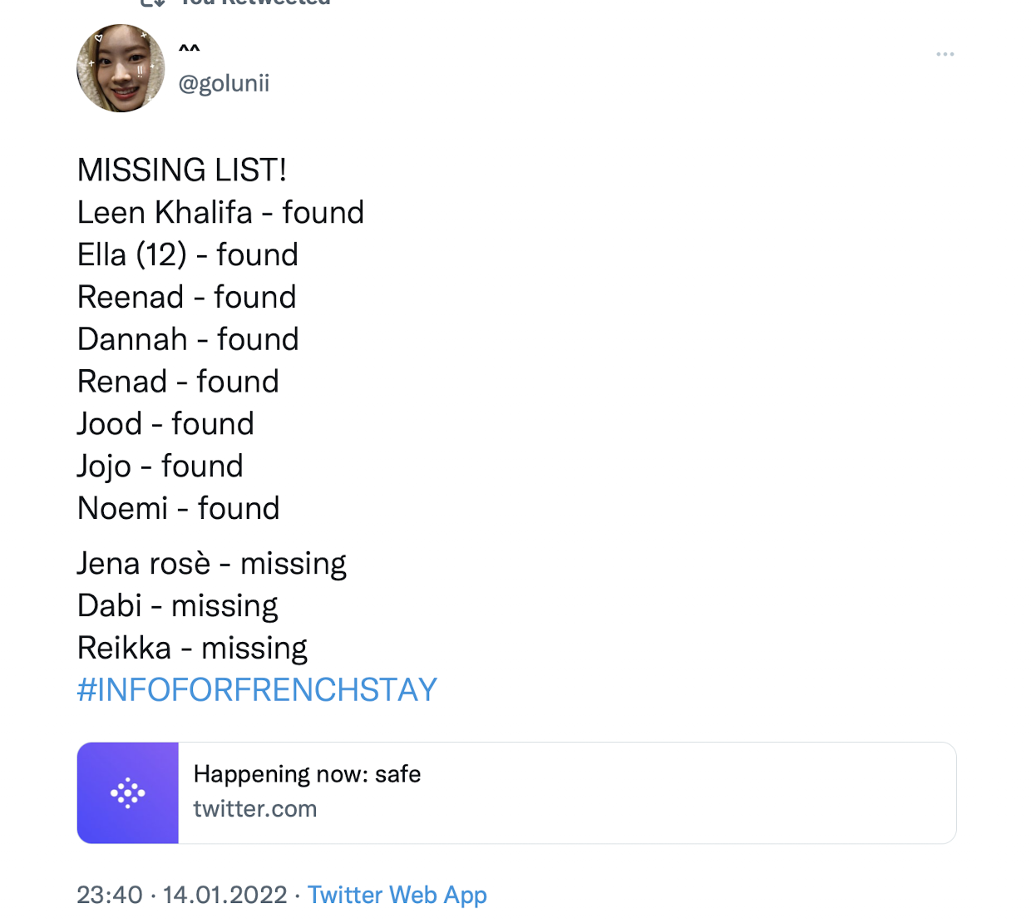
Task: Open the "Happening now: safe" card title
Action: tap(307, 774)
